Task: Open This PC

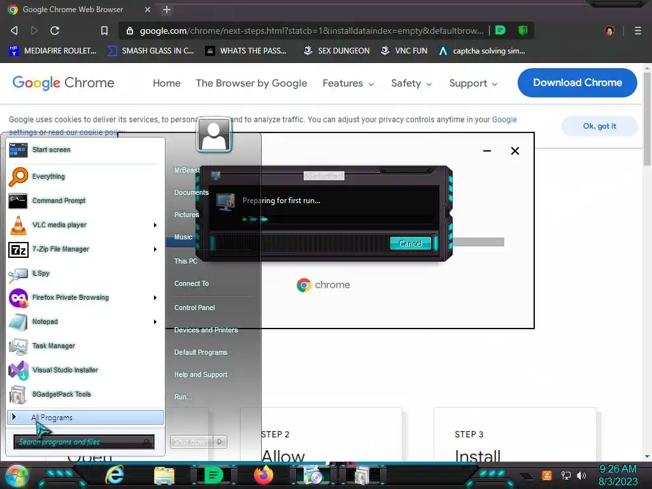Action: (x=186, y=261)
